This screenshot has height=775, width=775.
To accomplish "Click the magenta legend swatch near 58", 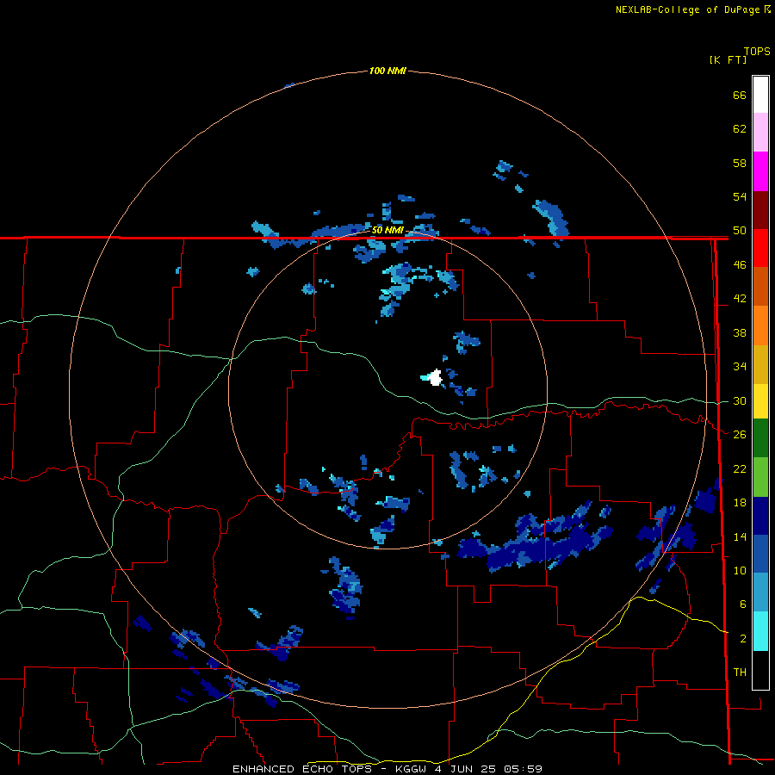I will tap(760, 171).
